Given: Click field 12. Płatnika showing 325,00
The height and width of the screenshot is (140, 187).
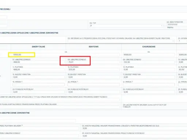Looking at the screenshot, I should pyautogui.click(x=93, y=70).
